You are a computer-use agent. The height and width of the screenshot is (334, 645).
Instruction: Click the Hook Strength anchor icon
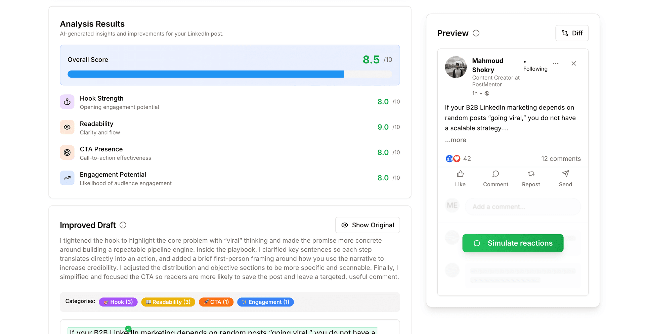point(67,102)
